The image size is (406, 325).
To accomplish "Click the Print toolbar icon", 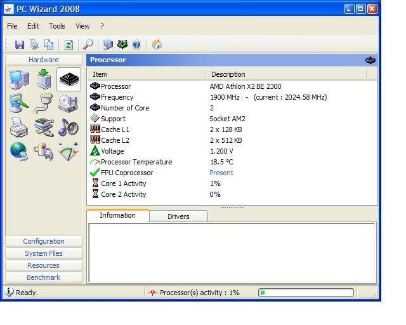I will (34, 45).
